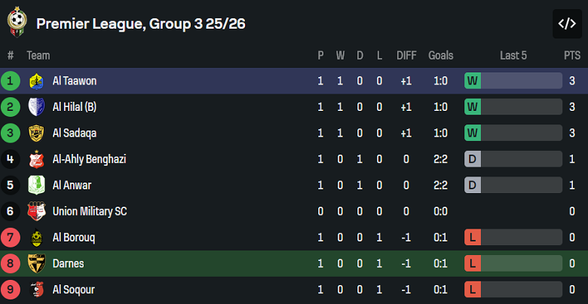Select the Premier League, Group 3 25/26 title

click(140, 23)
